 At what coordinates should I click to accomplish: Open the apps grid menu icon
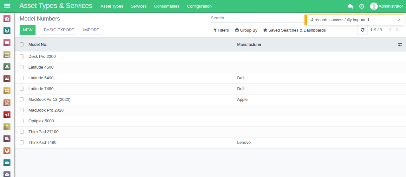click(x=7, y=6)
